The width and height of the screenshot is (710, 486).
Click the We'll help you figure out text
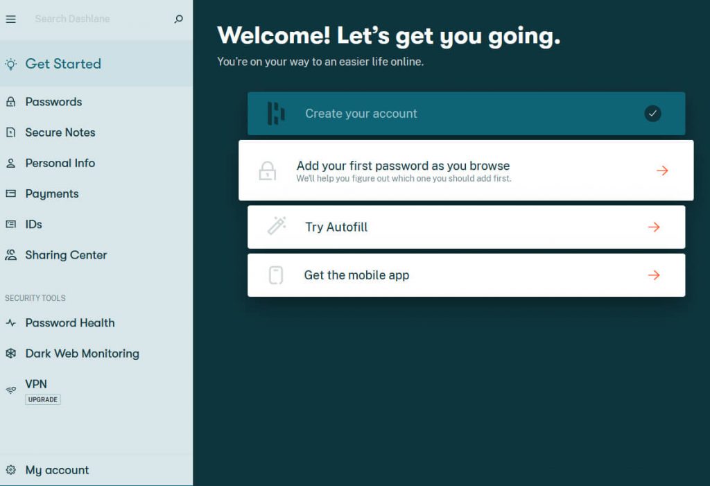pos(404,178)
